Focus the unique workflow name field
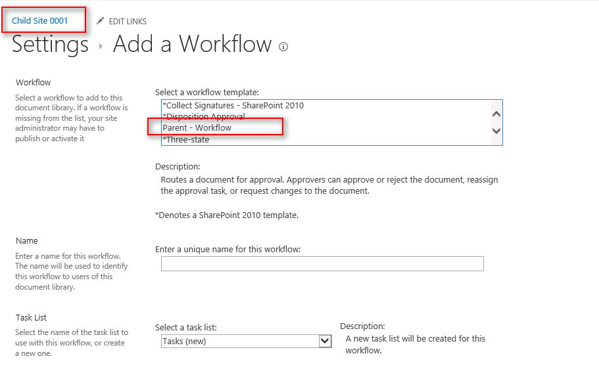Viewport: 599px width, 377px height. click(x=322, y=263)
